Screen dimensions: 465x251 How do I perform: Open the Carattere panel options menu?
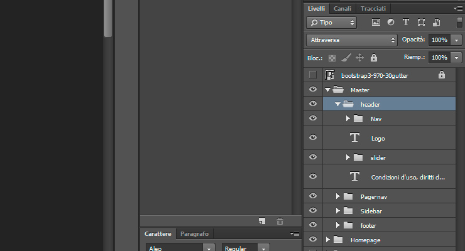click(x=295, y=234)
